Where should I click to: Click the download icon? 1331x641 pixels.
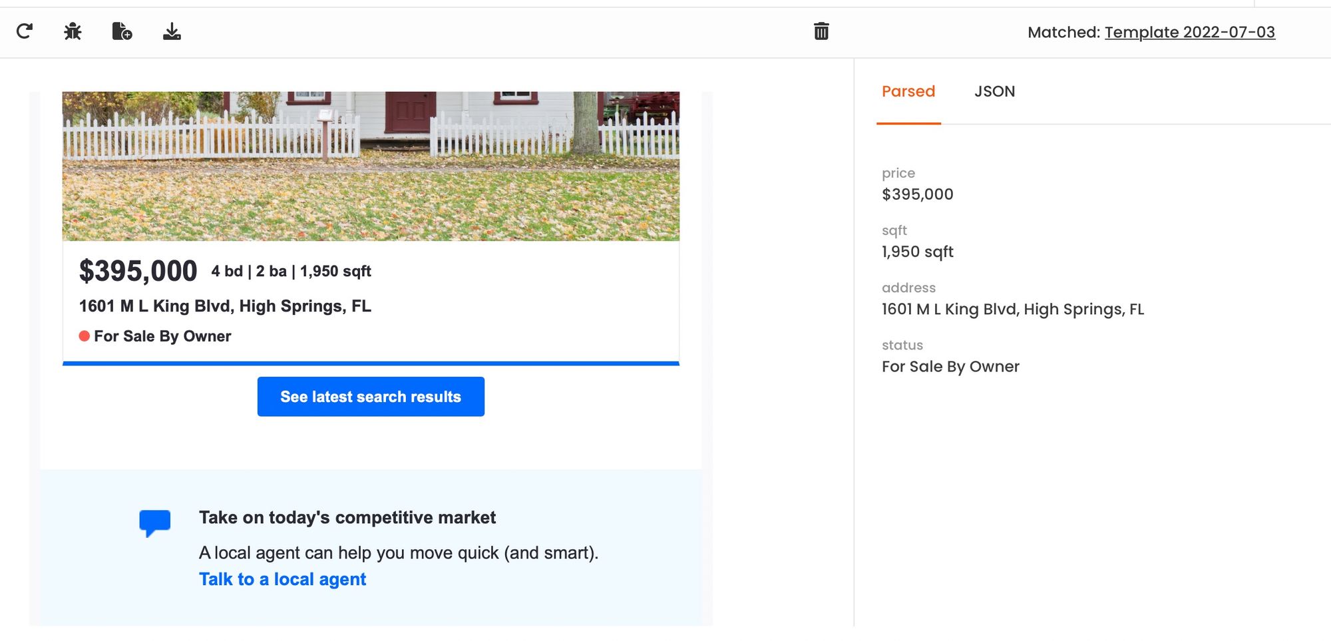tap(172, 31)
